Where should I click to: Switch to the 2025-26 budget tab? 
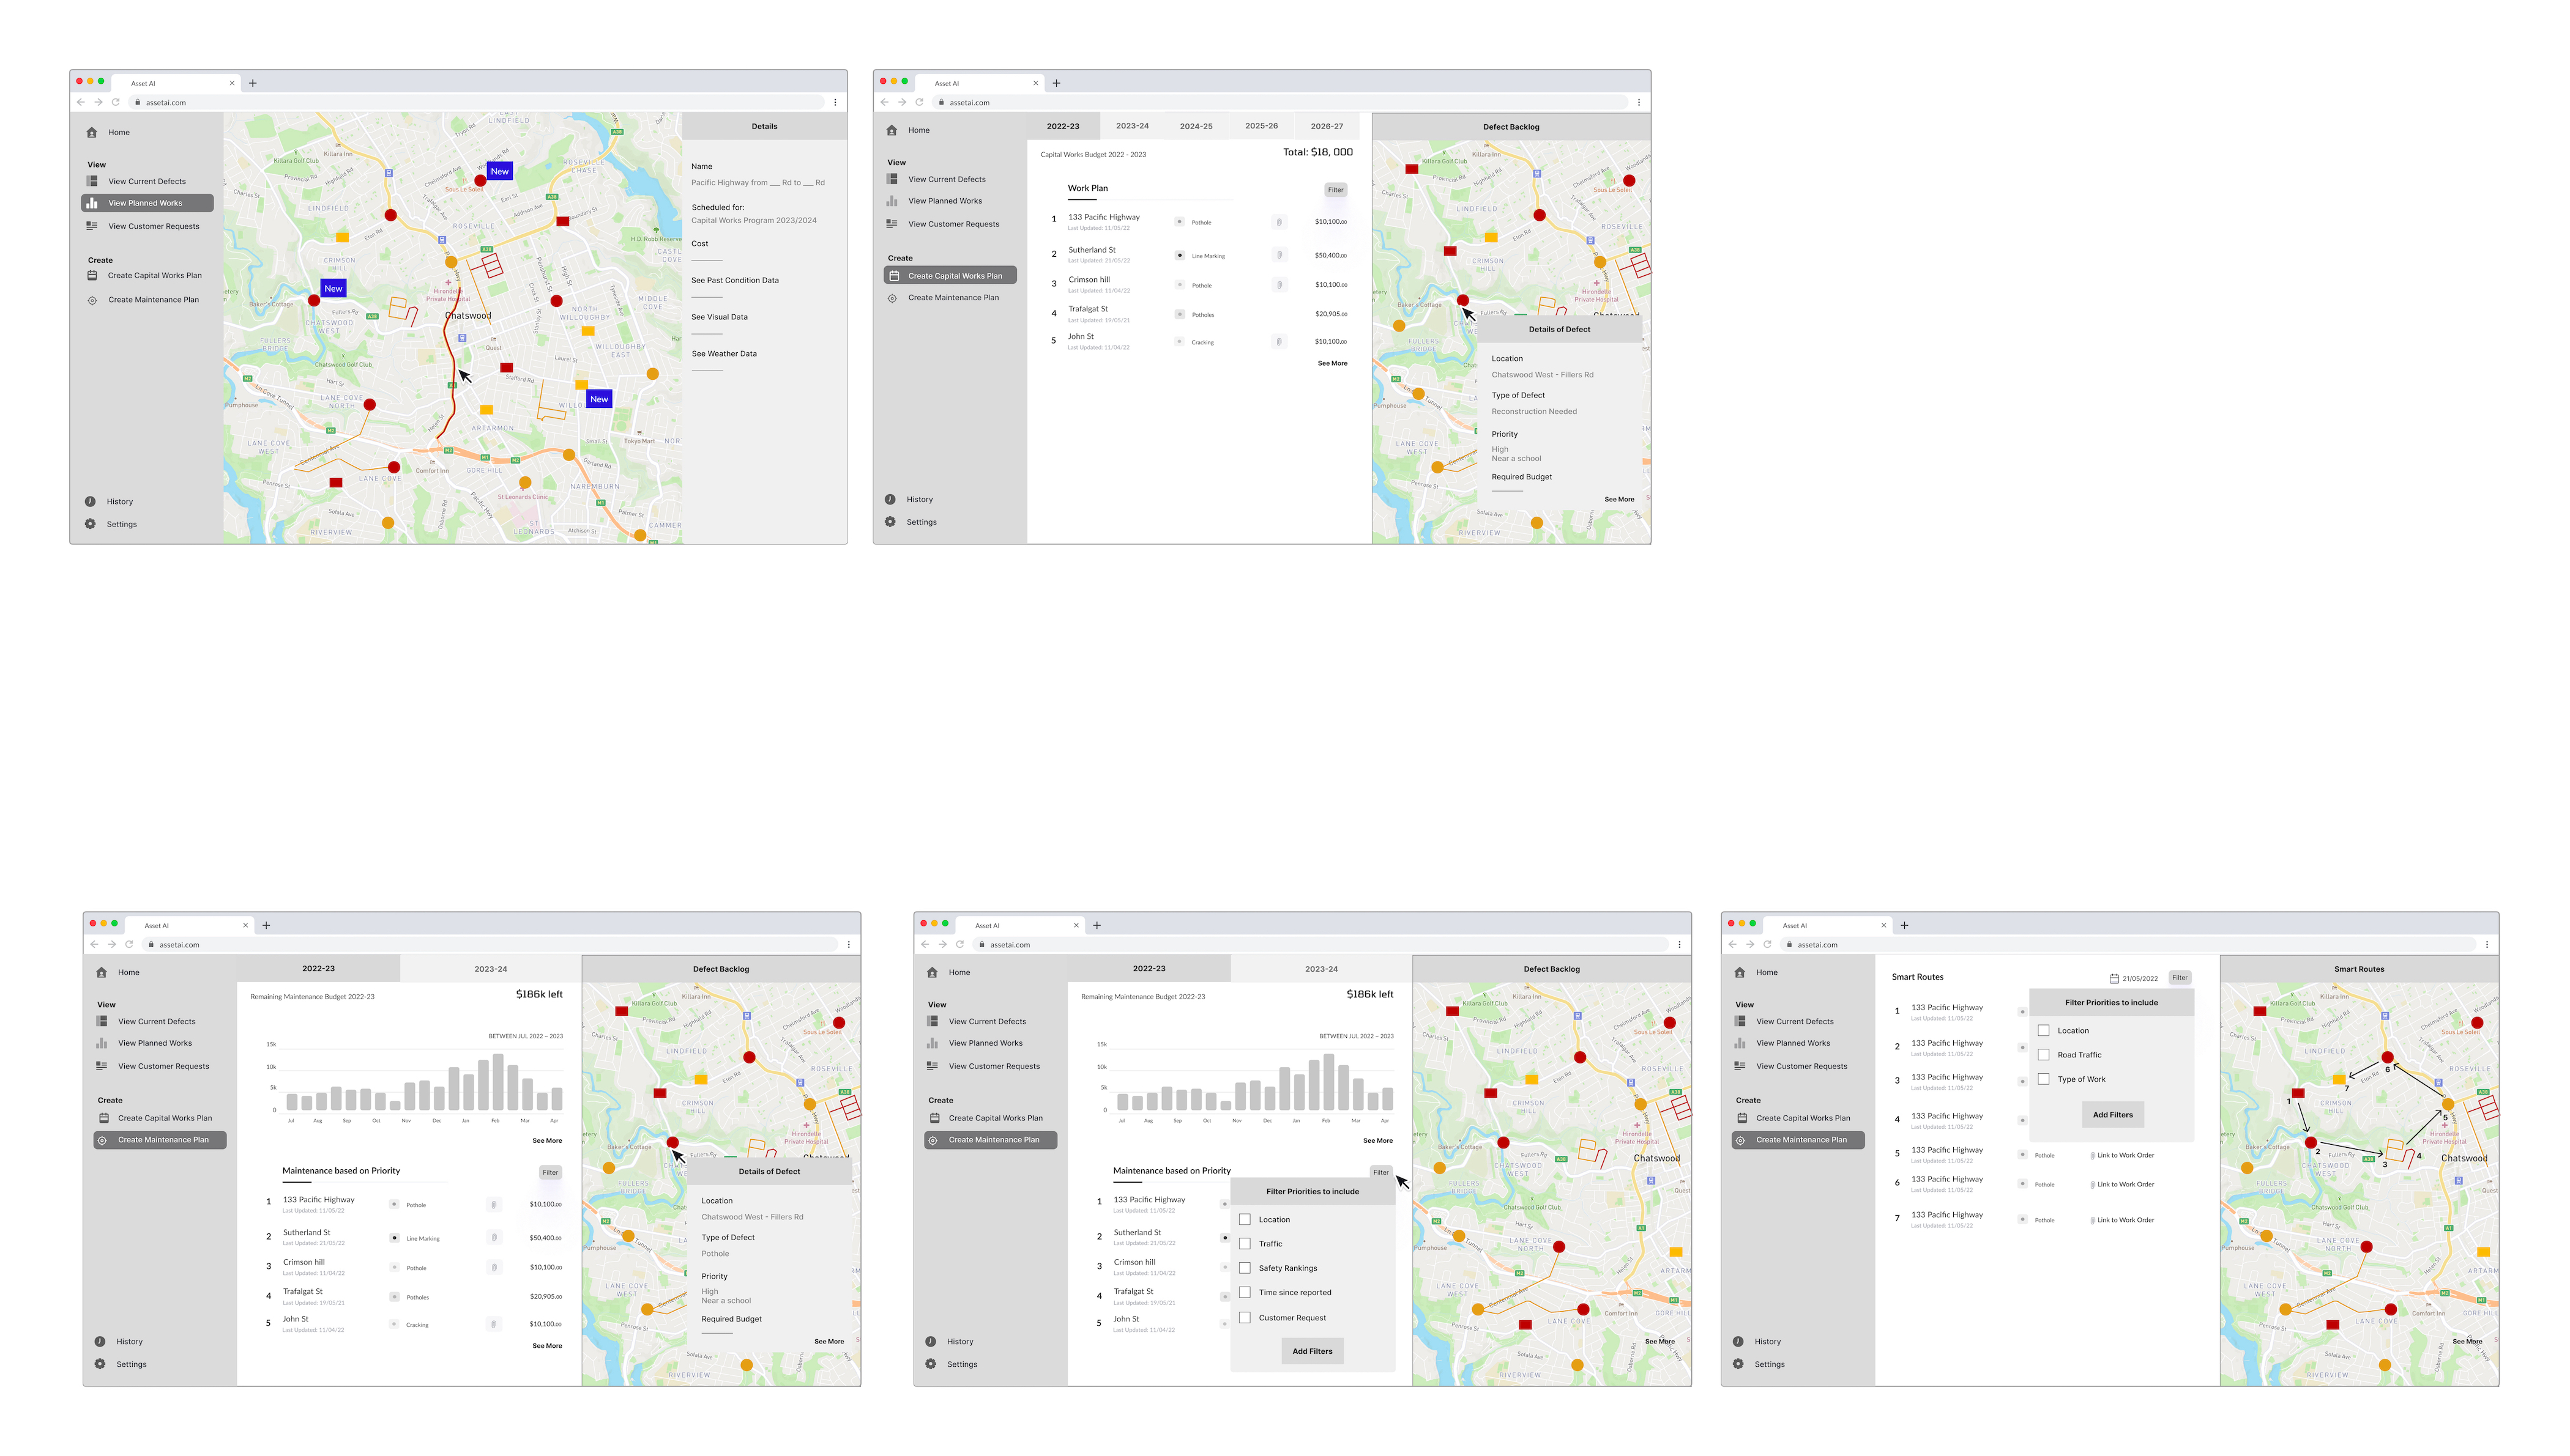(1261, 126)
